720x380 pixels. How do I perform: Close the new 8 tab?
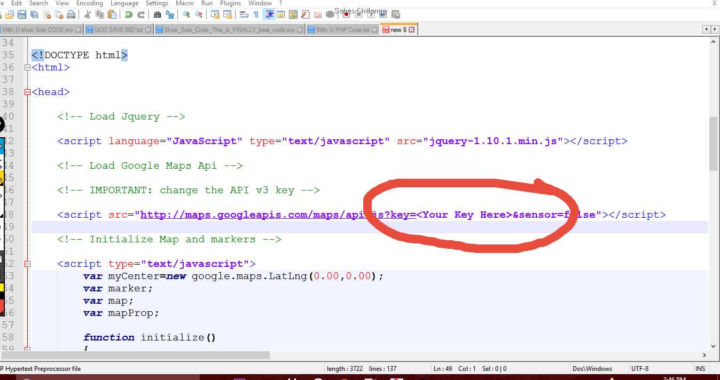tap(412, 30)
